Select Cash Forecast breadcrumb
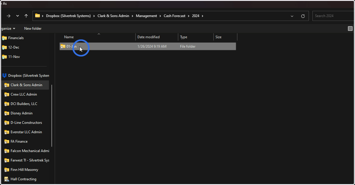Viewport: 355px width, 185px height. click(x=175, y=16)
